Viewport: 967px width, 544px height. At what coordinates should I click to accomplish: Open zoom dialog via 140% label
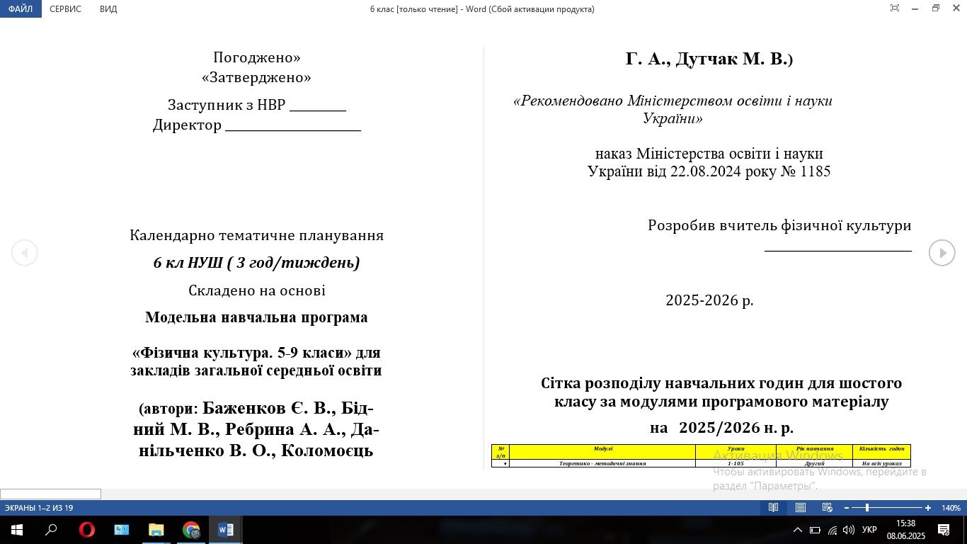tap(951, 508)
